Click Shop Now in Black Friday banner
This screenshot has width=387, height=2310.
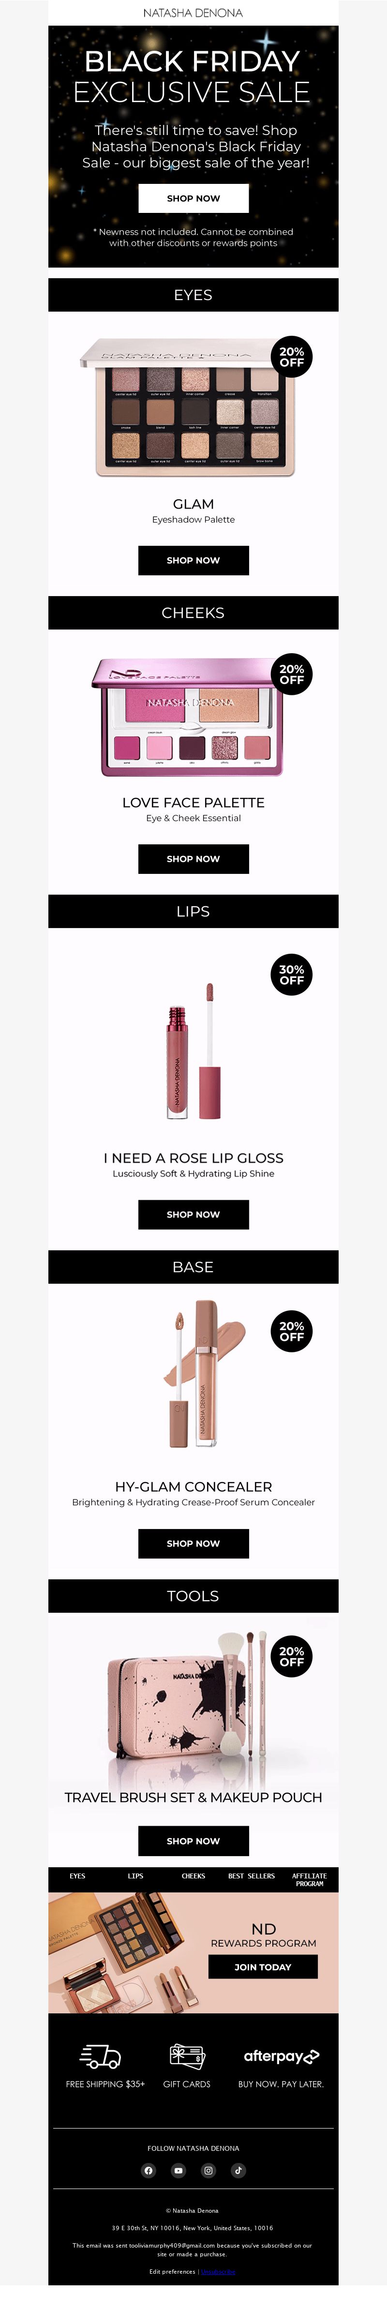pyautogui.click(x=193, y=198)
